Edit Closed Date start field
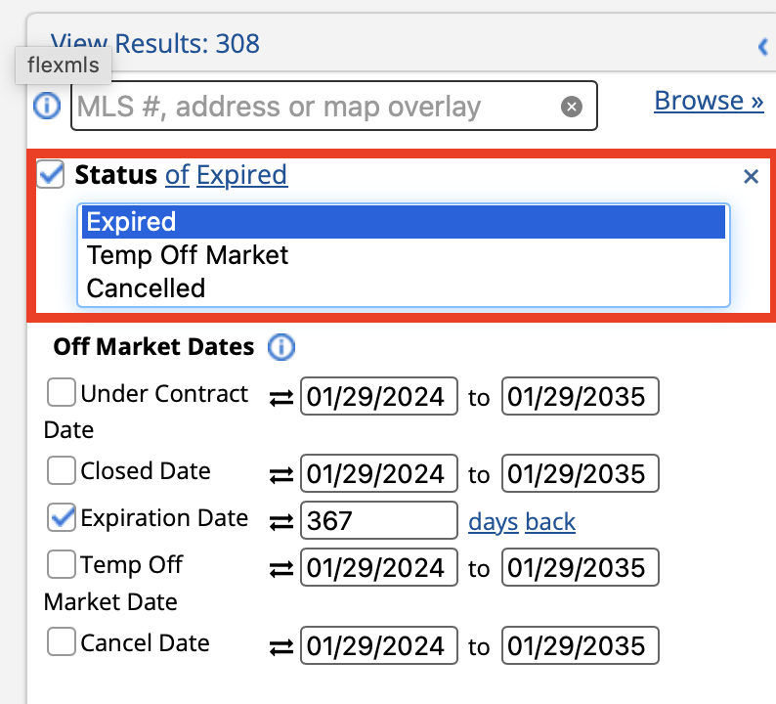 pos(379,473)
